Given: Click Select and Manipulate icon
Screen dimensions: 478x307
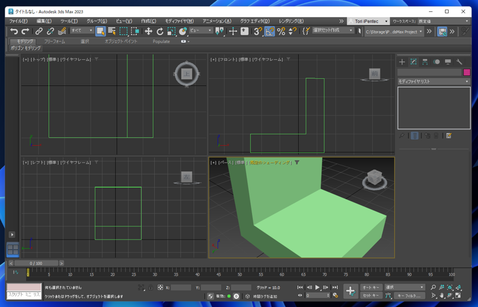Looking at the screenshot, I should (233, 31).
